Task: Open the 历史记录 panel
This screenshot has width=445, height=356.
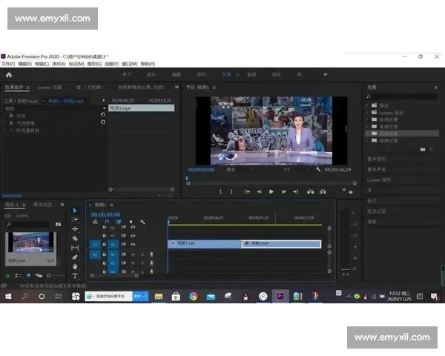Action: click(x=378, y=211)
